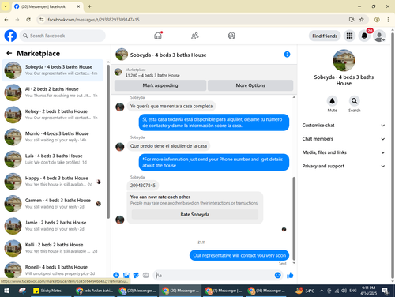The width and height of the screenshot is (395, 297).
Task: Open the Groups icon in top navigation
Action: 231,36
